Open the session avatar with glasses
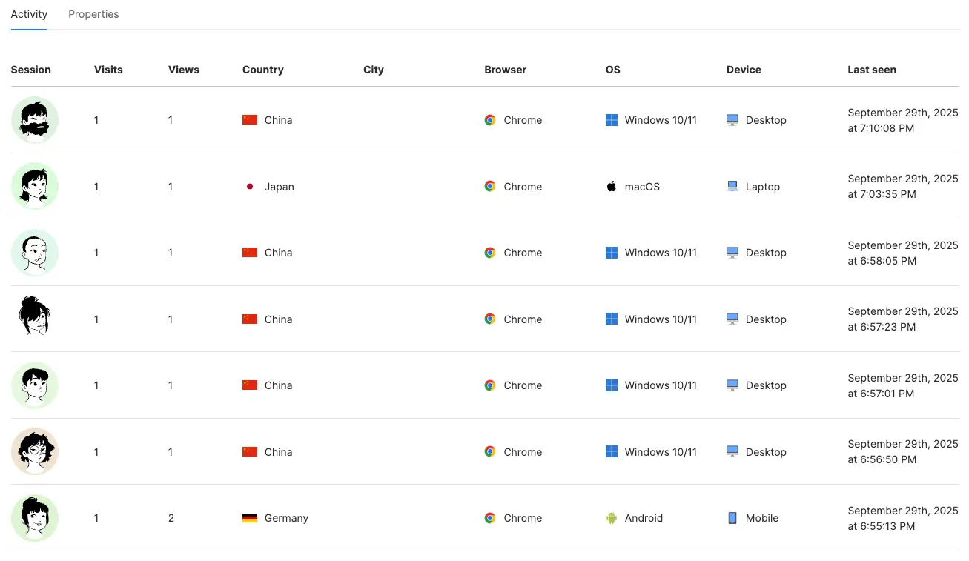This screenshot has width=969, height=561. pyautogui.click(x=35, y=451)
